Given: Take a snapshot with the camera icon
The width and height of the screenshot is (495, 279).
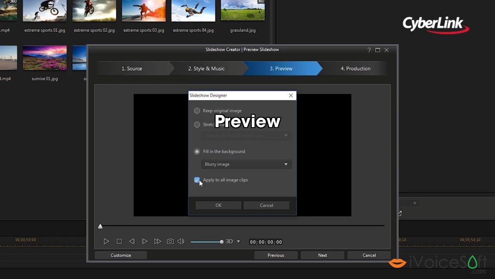Looking at the screenshot, I should point(170,241).
